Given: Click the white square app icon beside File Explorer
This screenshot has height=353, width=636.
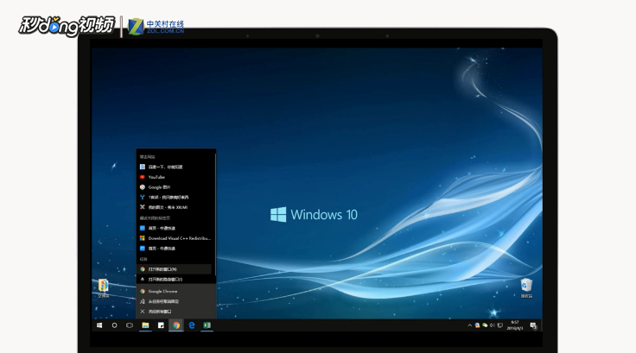Looking at the screenshot, I should point(161,325).
